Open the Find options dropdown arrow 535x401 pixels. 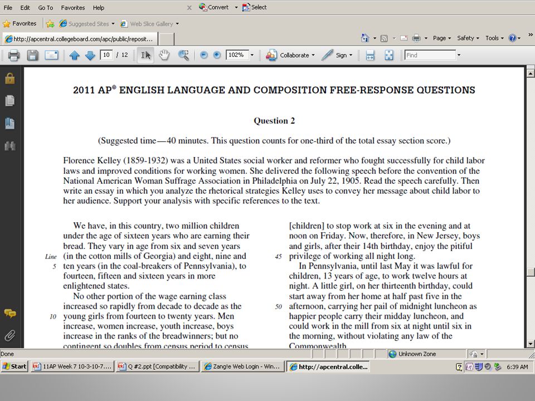pos(459,55)
